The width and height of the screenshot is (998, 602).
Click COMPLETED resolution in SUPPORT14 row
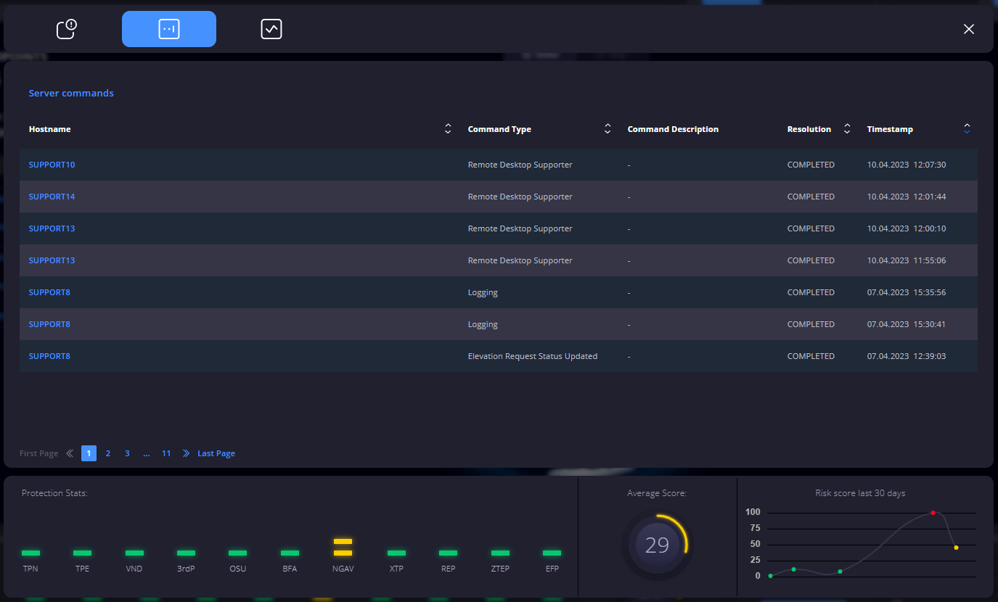click(811, 197)
